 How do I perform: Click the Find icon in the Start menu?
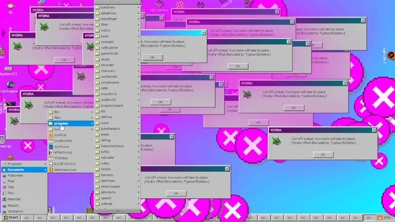[x=4, y=181]
